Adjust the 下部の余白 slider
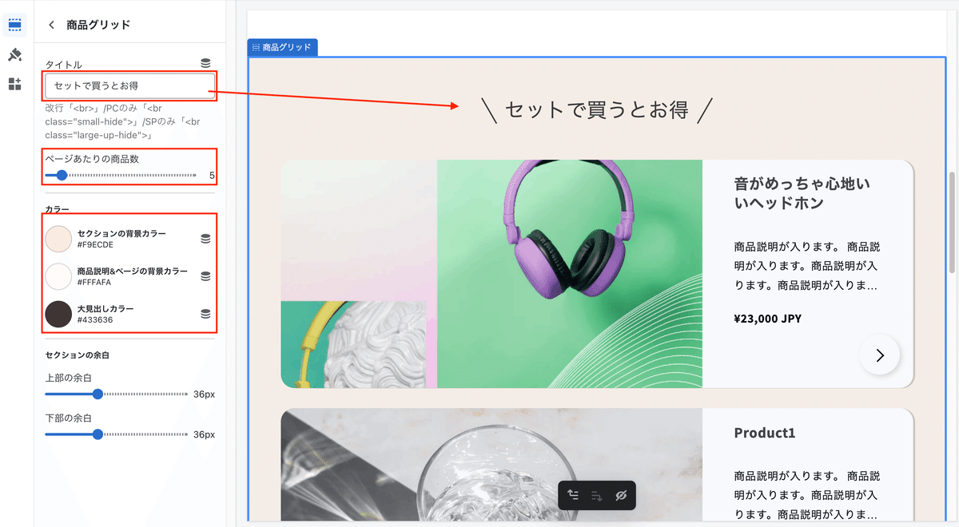 [117, 434]
